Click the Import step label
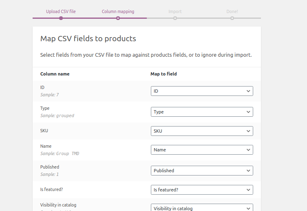Screen dimensions: 307x211 pyautogui.click(x=175, y=11)
